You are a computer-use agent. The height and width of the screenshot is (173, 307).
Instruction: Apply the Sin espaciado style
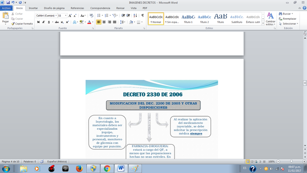click(x=172, y=19)
